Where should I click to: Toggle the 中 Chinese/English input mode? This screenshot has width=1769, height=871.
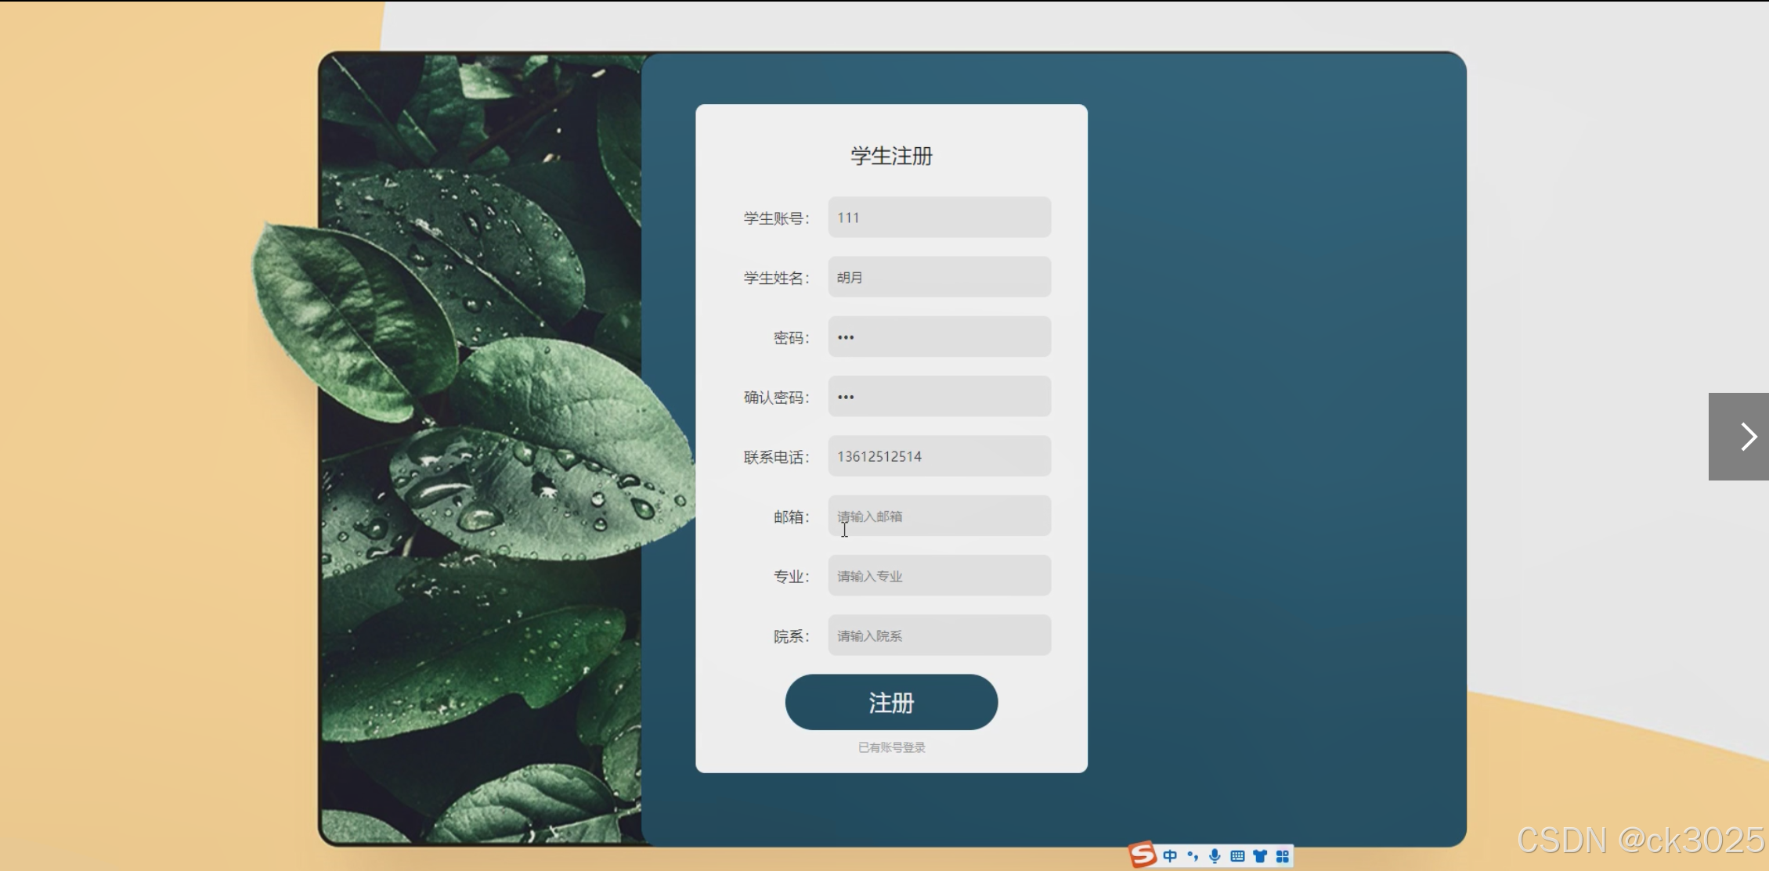[1170, 856]
